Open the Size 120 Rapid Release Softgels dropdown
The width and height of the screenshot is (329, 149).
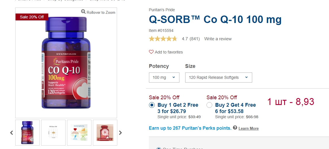click(x=218, y=77)
